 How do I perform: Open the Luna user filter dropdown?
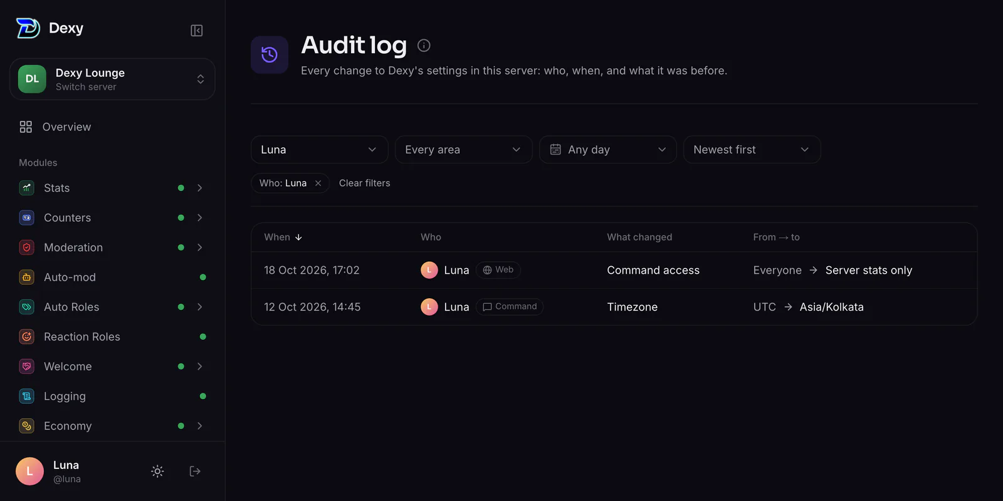pyautogui.click(x=320, y=150)
